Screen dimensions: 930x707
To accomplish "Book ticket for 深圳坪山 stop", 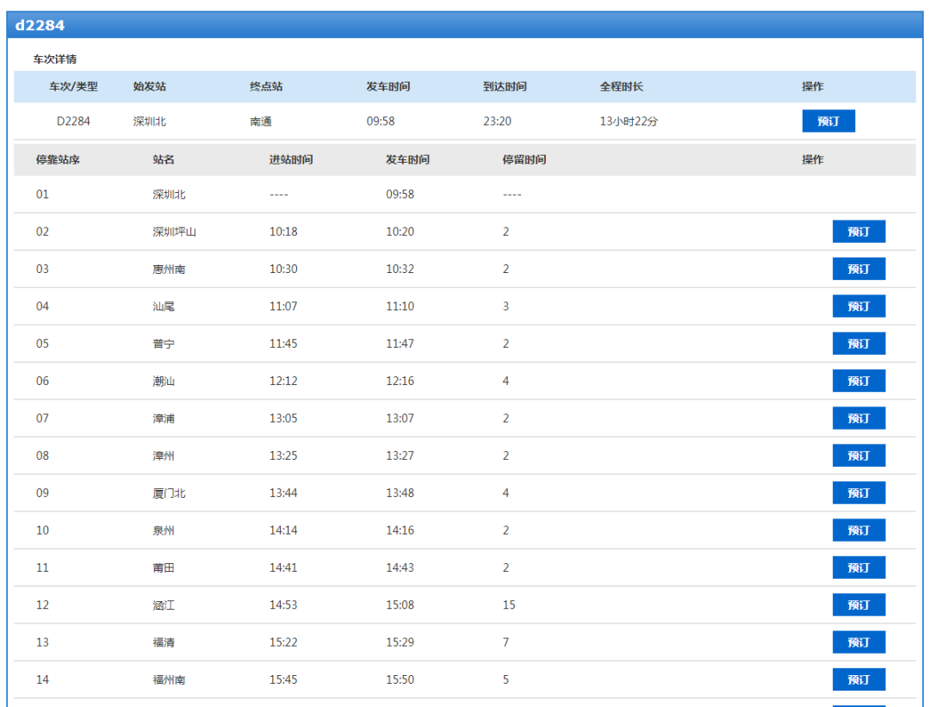I will click(859, 232).
